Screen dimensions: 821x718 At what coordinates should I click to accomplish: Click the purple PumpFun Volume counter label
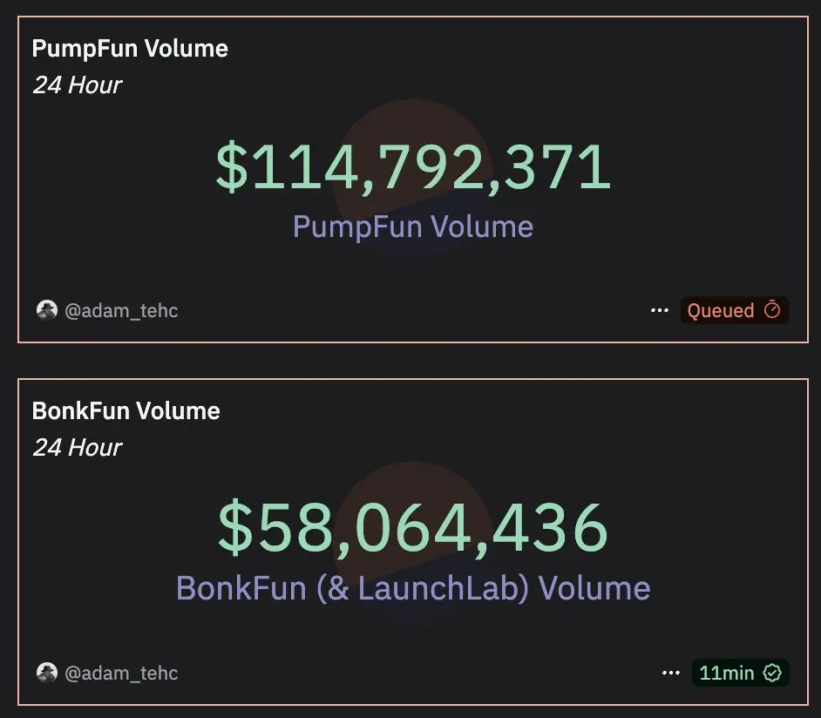[x=413, y=227]
